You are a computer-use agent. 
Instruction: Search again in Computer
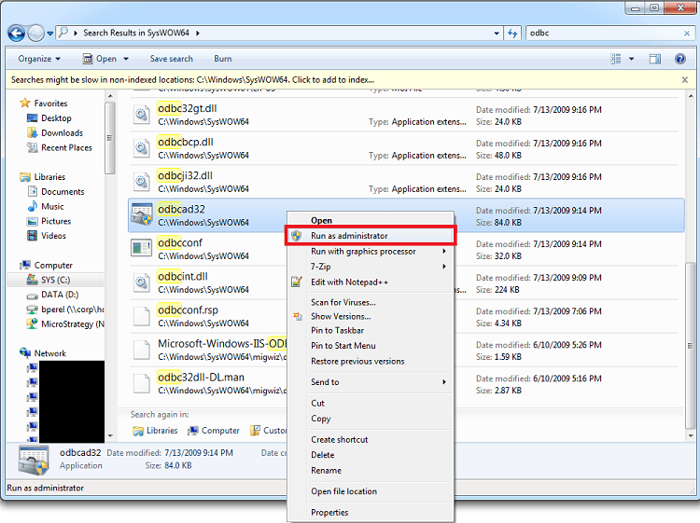[x=214, y=431]
